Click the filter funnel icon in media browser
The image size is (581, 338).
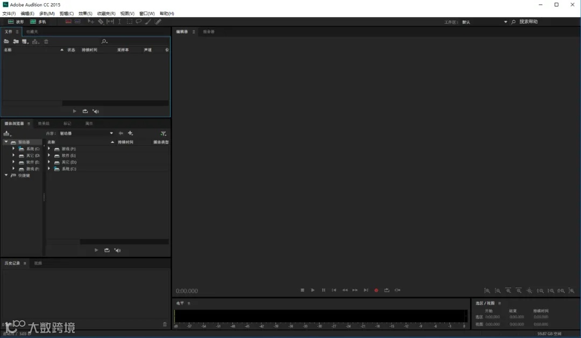163,133
